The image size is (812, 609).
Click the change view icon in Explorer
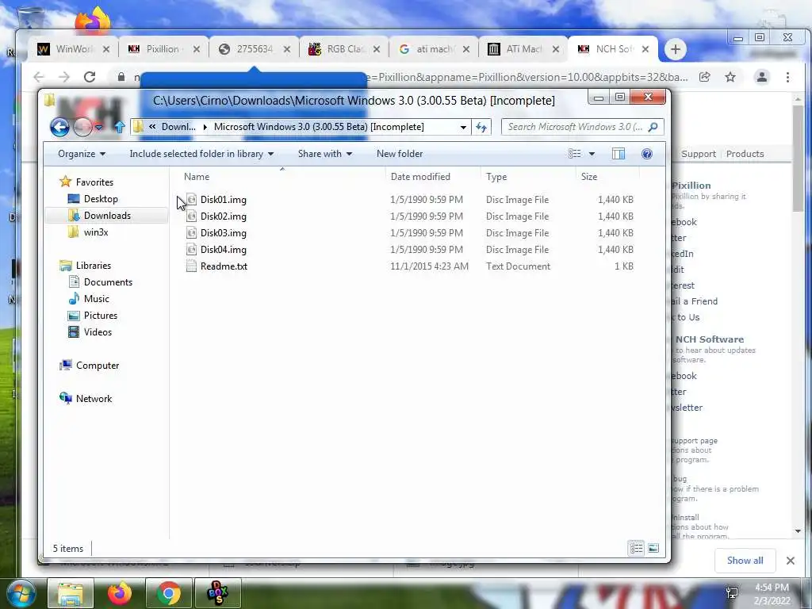pyautogui.click(x=575, y=154)
